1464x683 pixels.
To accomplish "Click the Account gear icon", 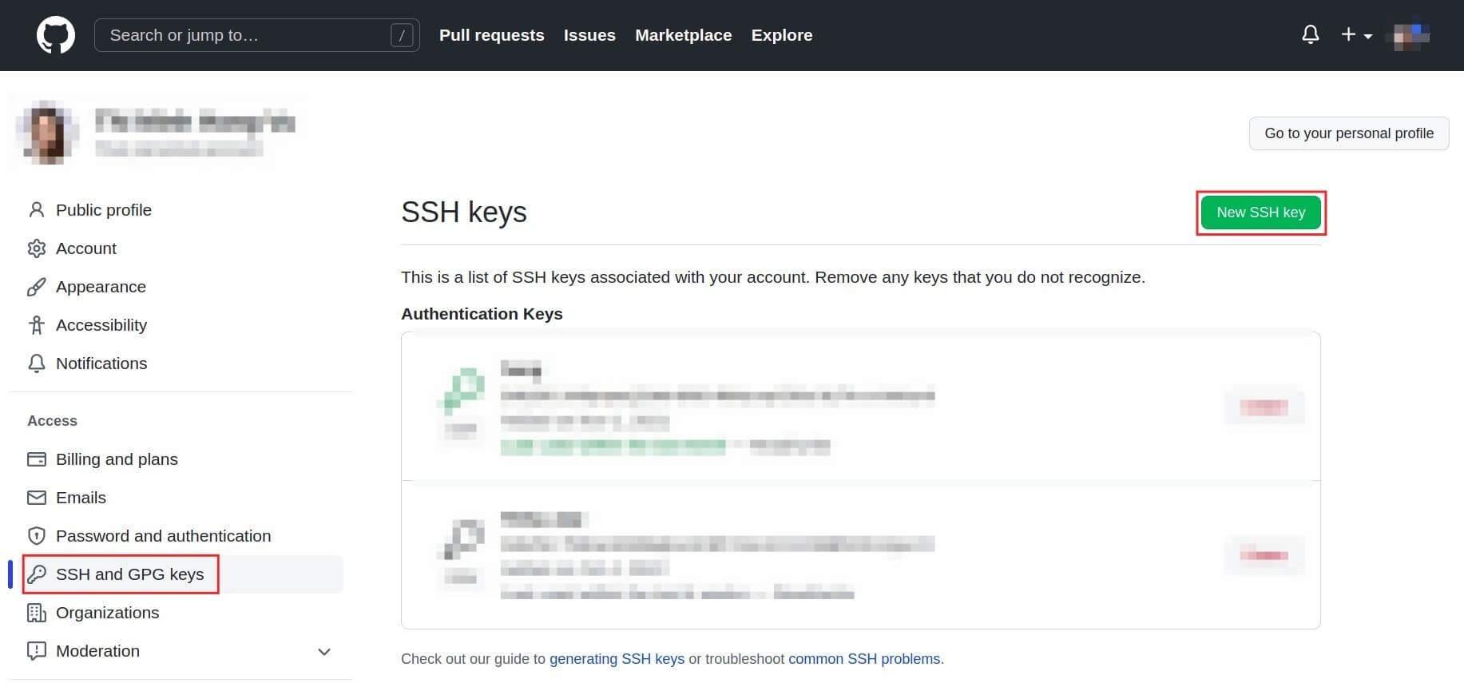I will tap(37, 248).
